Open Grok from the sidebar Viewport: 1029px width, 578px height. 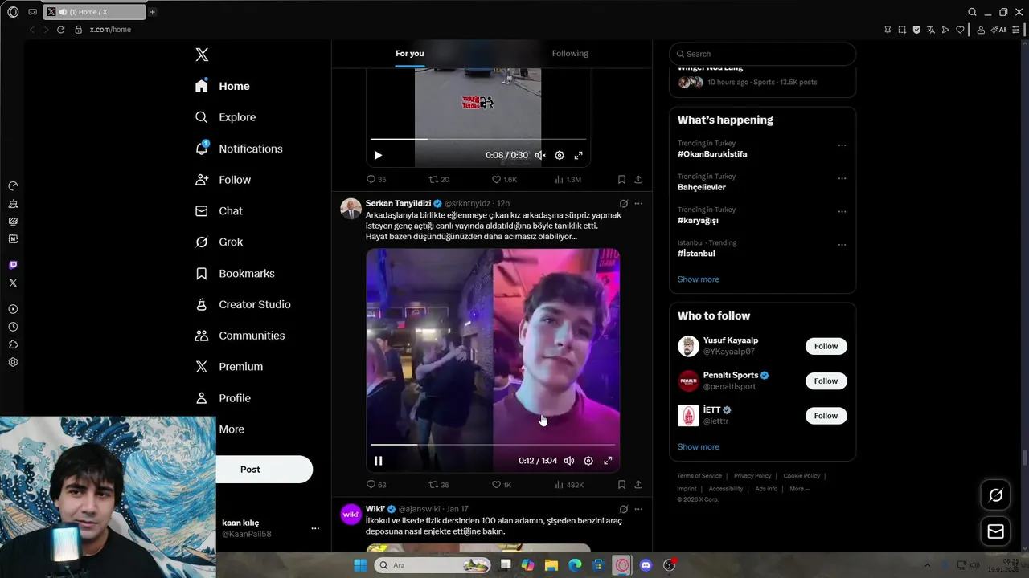tap(219, 242)
